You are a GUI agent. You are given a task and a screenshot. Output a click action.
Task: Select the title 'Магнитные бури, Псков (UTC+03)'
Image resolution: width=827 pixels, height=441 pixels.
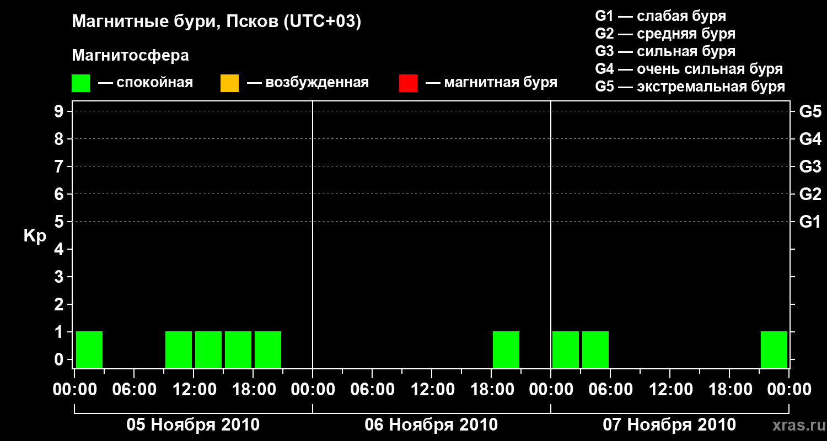coord(217,22)
